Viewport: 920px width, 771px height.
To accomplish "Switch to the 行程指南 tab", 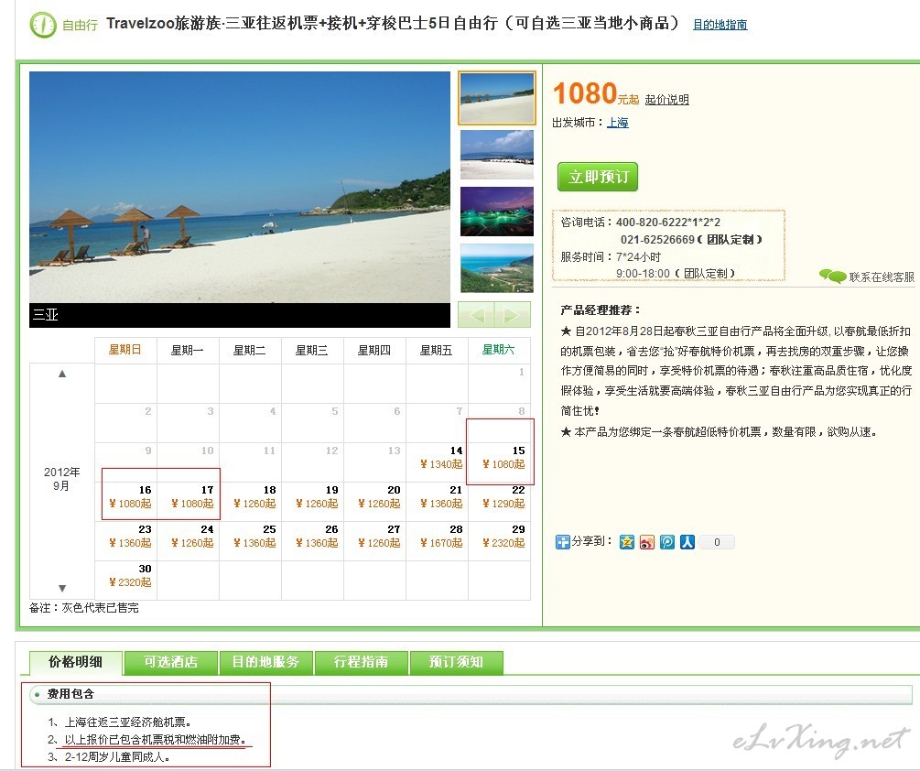I will click(x=361, y=662).
